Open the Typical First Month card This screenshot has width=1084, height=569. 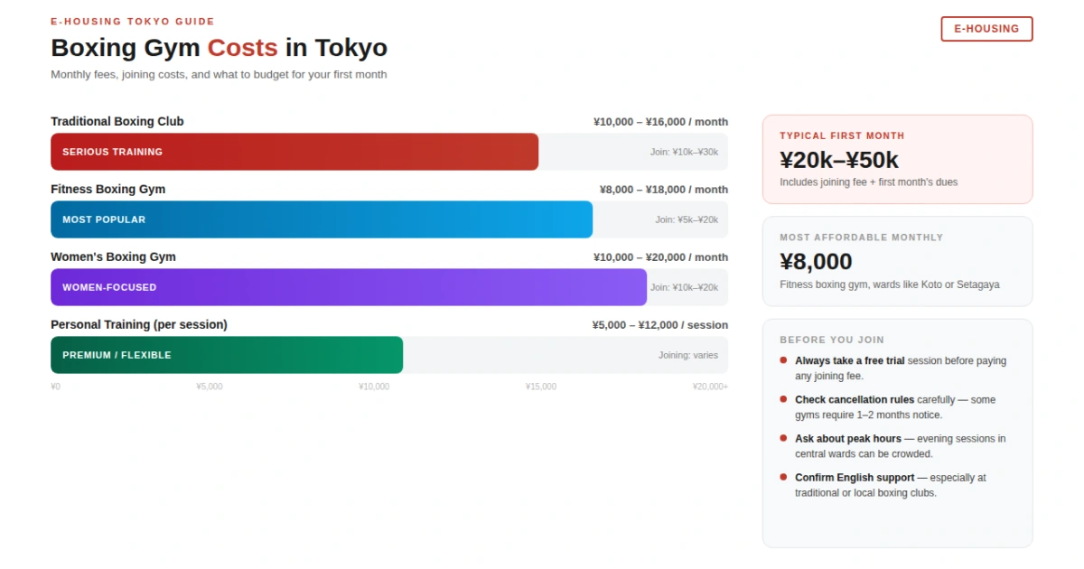897,159
